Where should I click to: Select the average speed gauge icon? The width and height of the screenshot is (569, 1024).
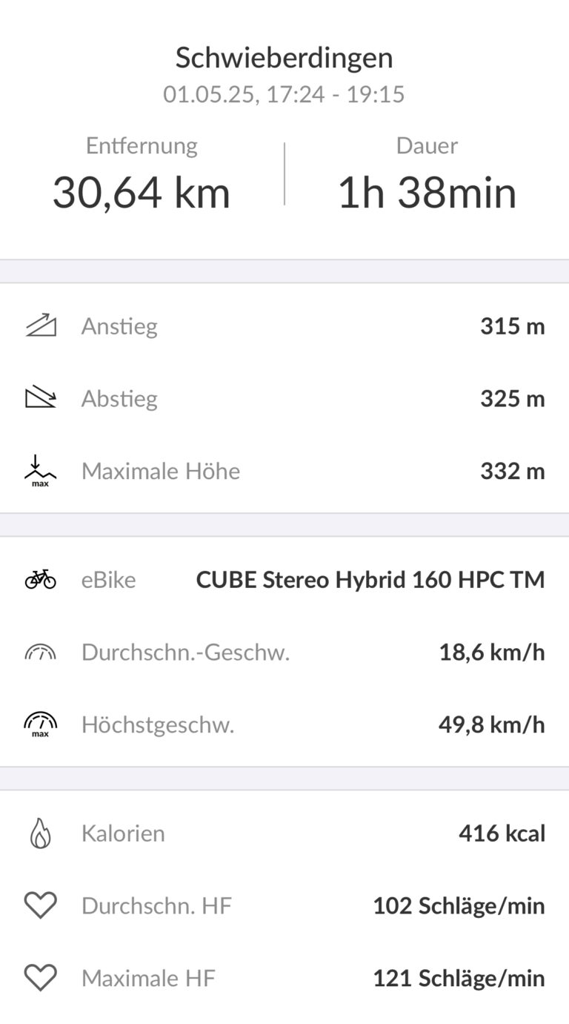tap(40, 652)
